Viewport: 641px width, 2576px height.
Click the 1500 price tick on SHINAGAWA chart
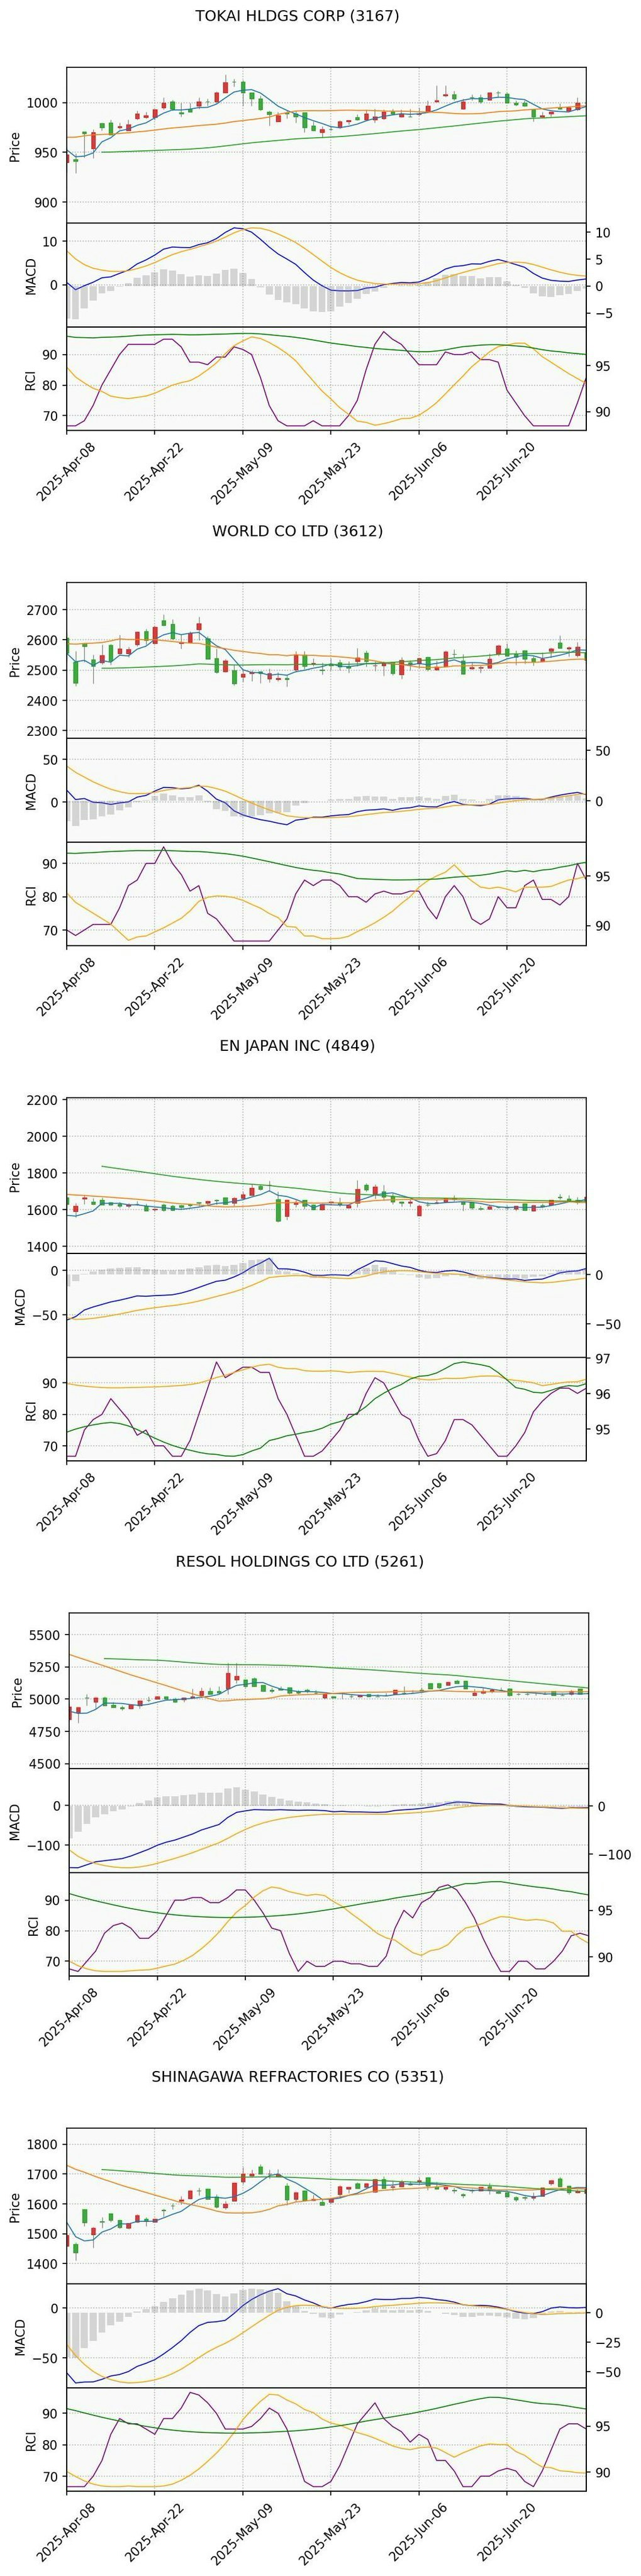43,2233
